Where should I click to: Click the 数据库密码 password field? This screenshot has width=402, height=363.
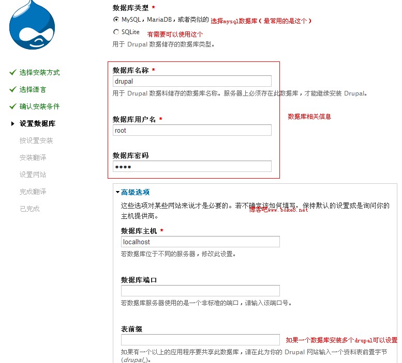pyautogui.click(x=192, y=166)
